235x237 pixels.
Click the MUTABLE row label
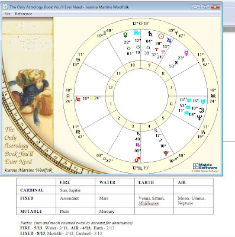pyautogui.click(x=31, y=211)
